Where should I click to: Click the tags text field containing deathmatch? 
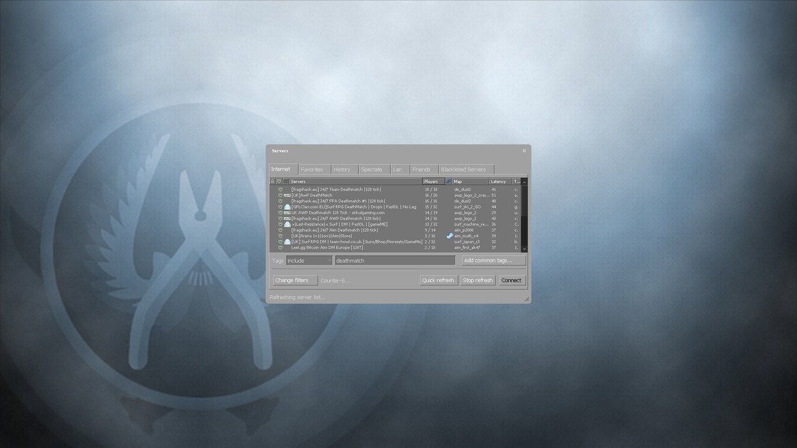[x=395, y=260]
